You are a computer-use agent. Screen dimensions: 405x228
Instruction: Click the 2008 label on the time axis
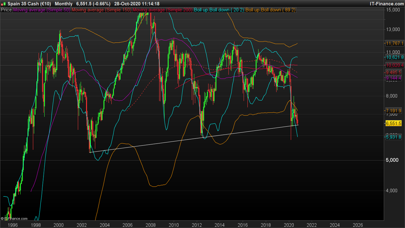pos(151,225)
